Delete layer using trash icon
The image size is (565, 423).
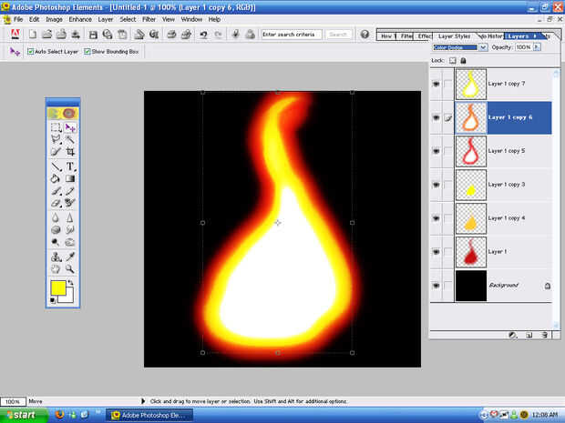[x=544, y=335]
